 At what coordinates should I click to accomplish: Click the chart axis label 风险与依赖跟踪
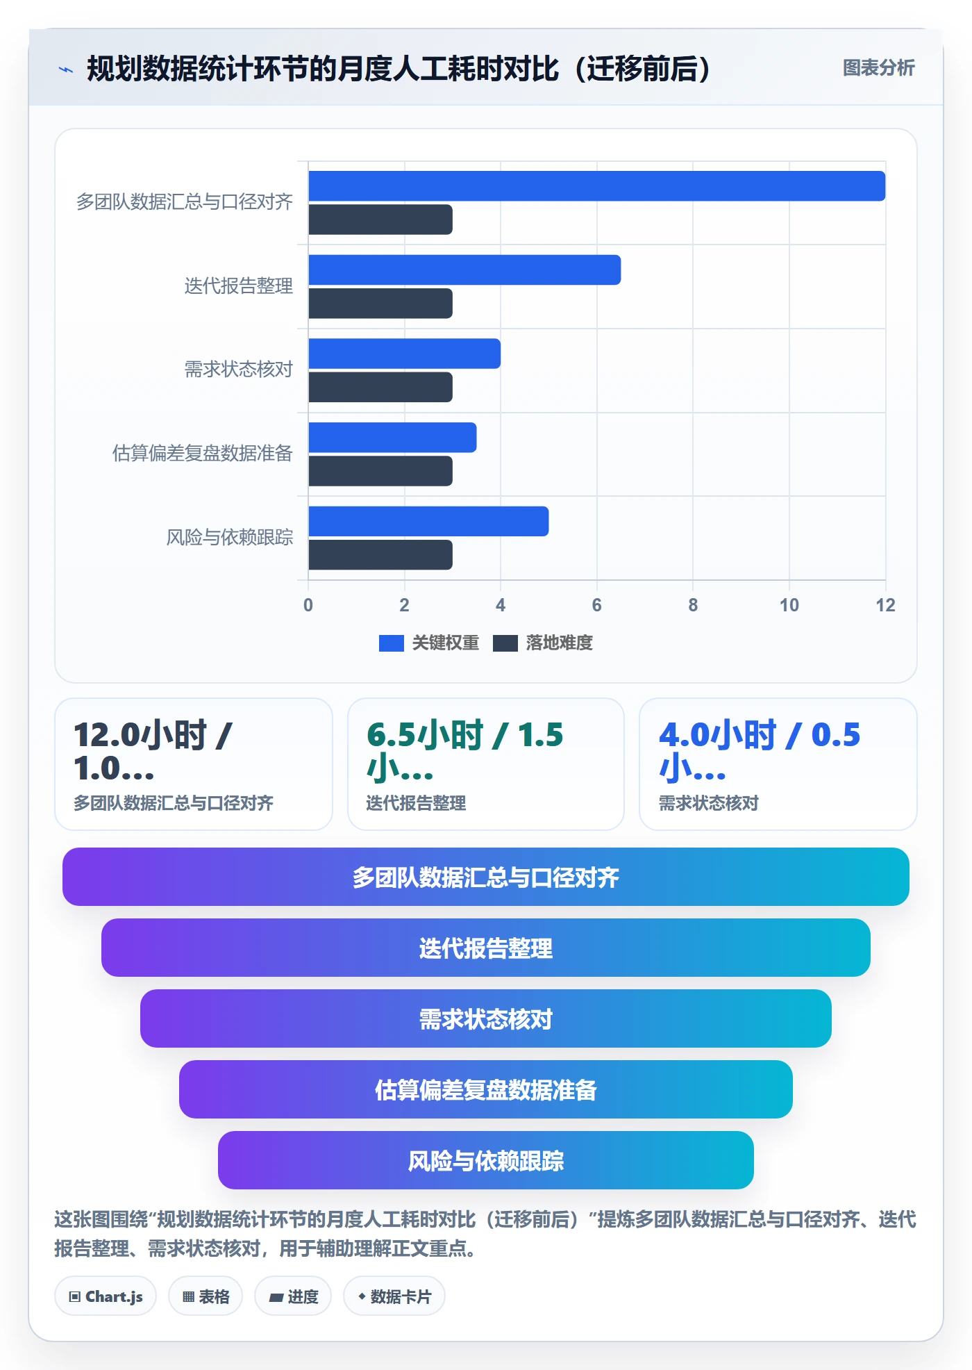pyautogui.click(x=230, y=538)
